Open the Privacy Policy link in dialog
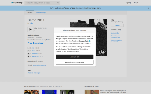This screenshot has height=94, width=151. 84,41
